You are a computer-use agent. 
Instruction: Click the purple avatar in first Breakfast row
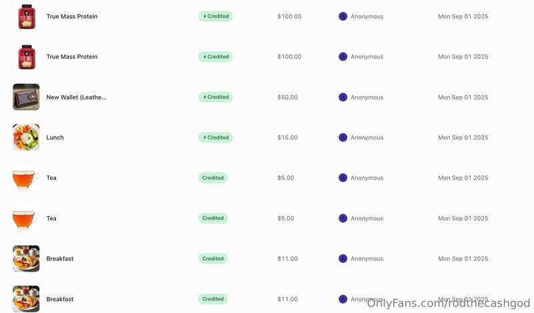343,258
